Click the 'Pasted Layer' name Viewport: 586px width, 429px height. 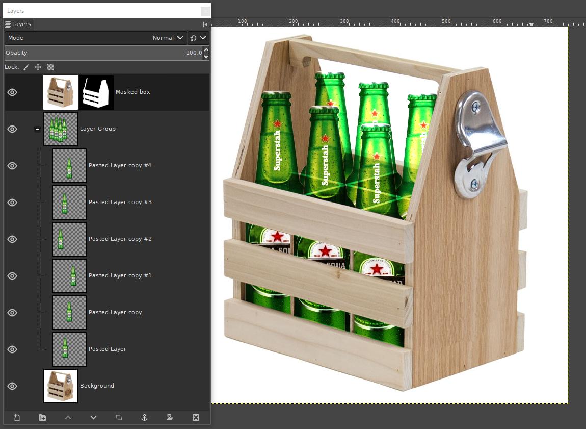click(107, 349)
